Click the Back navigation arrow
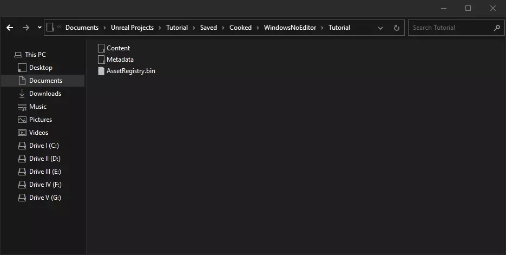The height and width of the screenshot is (255, 506). pyautogui.click(x=10, y=28)
